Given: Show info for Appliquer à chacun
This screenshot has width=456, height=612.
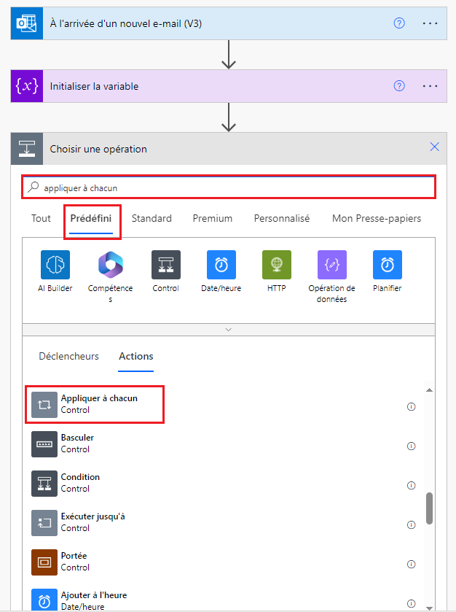Looking at the screenshot, I should pyautogui.click(x=411, y=407).
